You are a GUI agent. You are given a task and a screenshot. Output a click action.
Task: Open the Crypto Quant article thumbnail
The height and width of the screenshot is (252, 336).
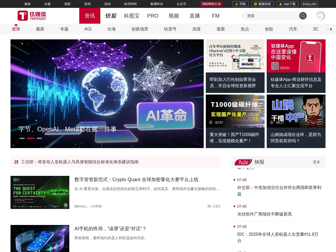40,192
